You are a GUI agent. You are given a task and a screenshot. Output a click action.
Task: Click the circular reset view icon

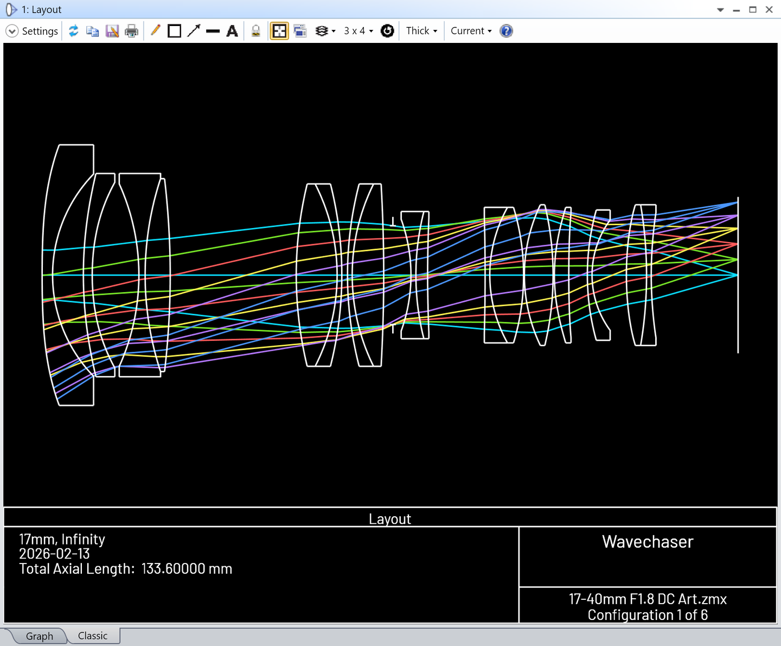pos(387,31)
